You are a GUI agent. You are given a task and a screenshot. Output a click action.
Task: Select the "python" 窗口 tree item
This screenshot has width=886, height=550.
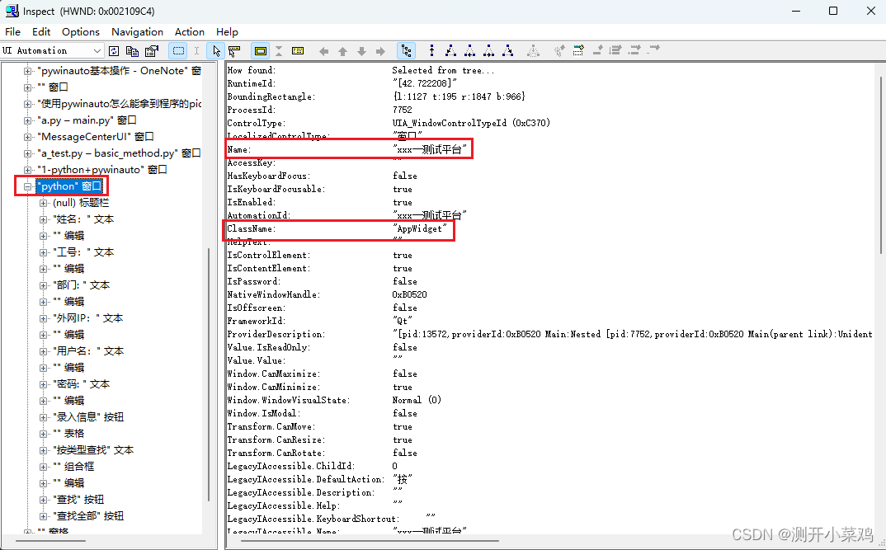click(x=69, y=186)
